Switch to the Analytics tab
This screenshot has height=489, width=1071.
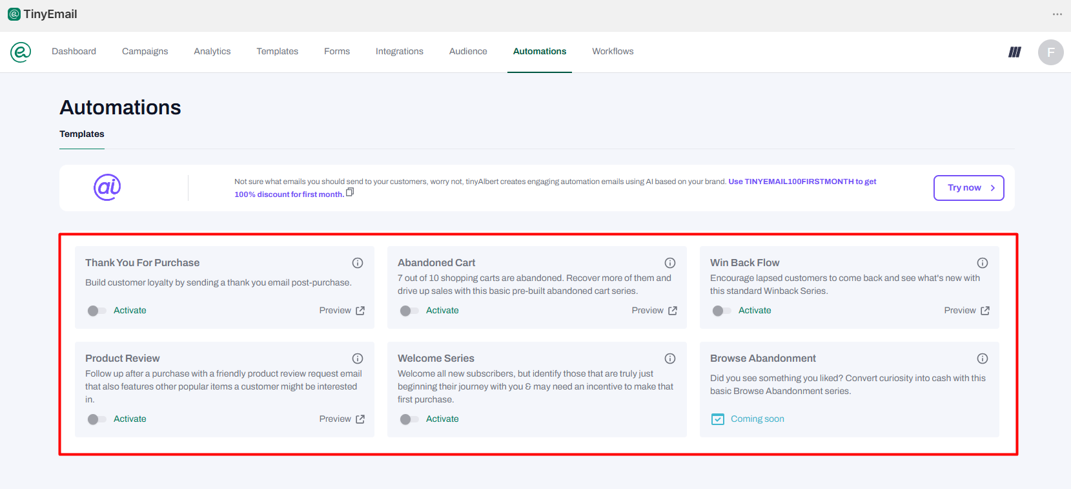pyautogui.click(x=212, y=52)
